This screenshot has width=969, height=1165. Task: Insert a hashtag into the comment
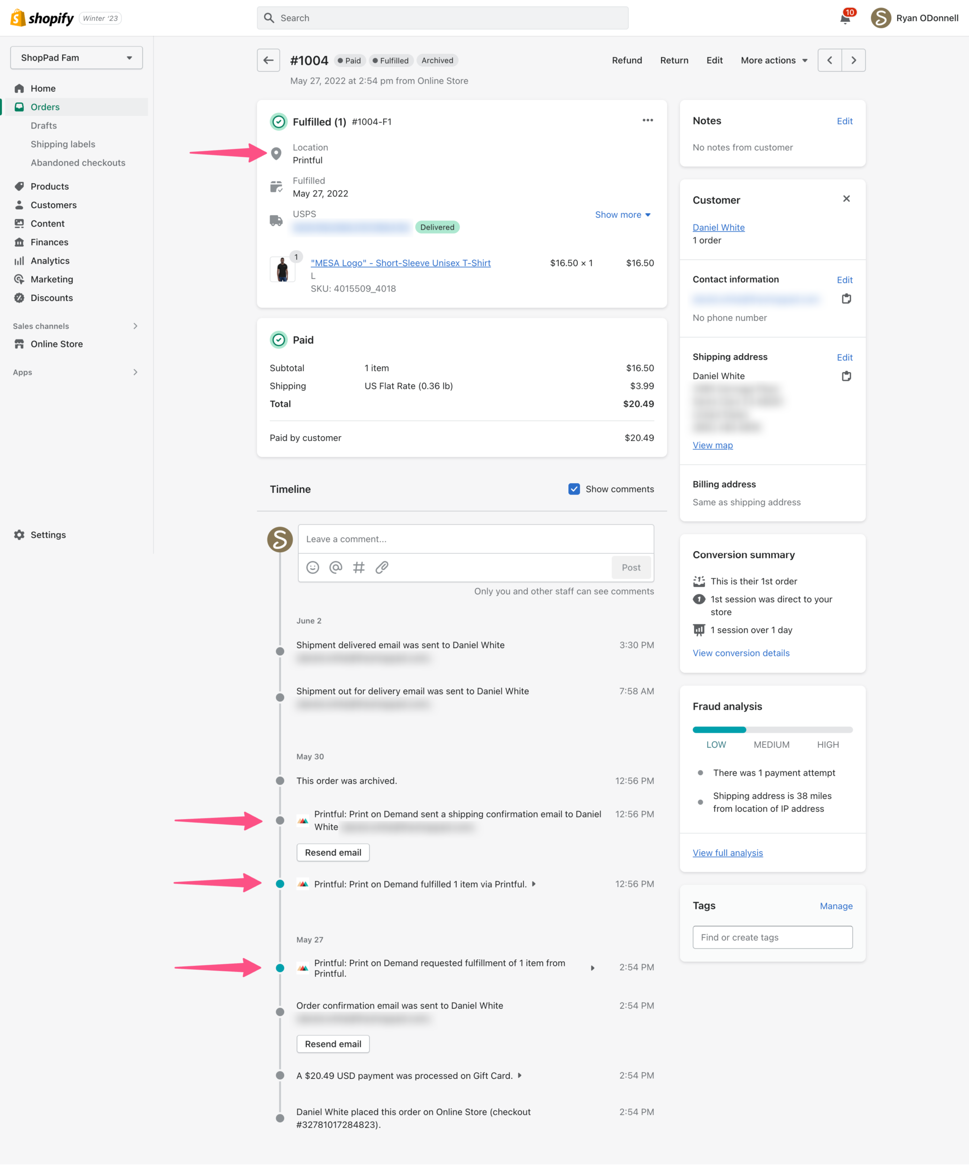coord(359,567)
